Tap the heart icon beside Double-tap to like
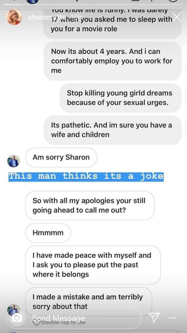This screenshot has height=333, width=187. coord(36,323)
